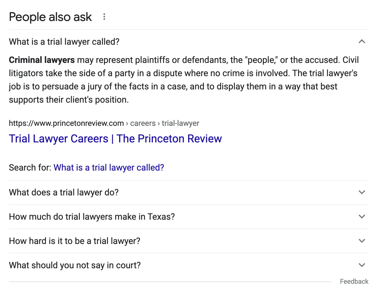Image resolution: width=379 pixels, height=292 pixels.
Task: Click chevron beside the Texas salary question
Action: coord(362,217)
